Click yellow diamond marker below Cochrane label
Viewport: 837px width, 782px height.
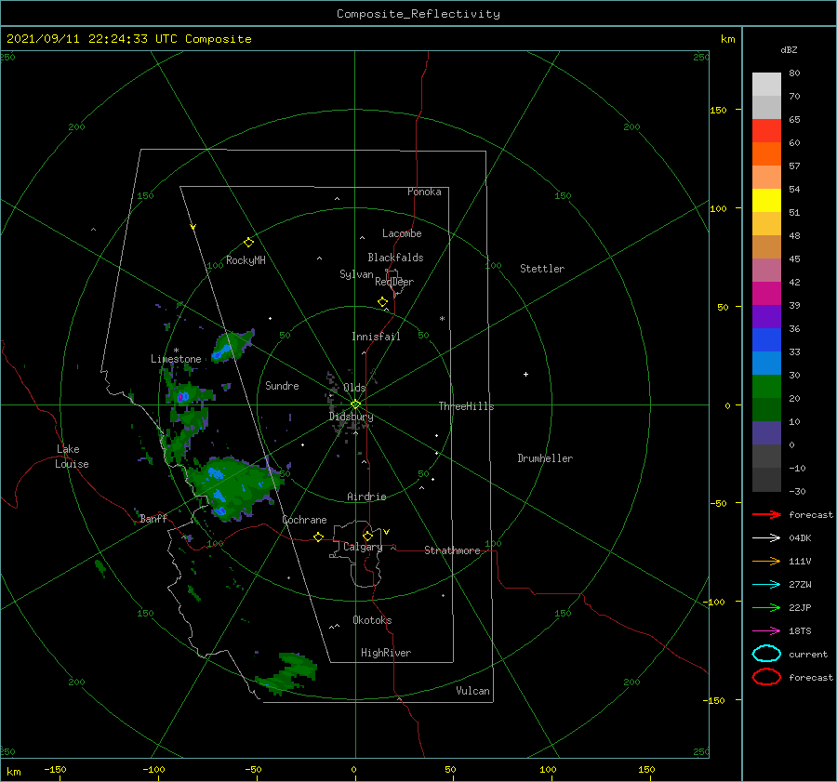(x=318, y=537)
